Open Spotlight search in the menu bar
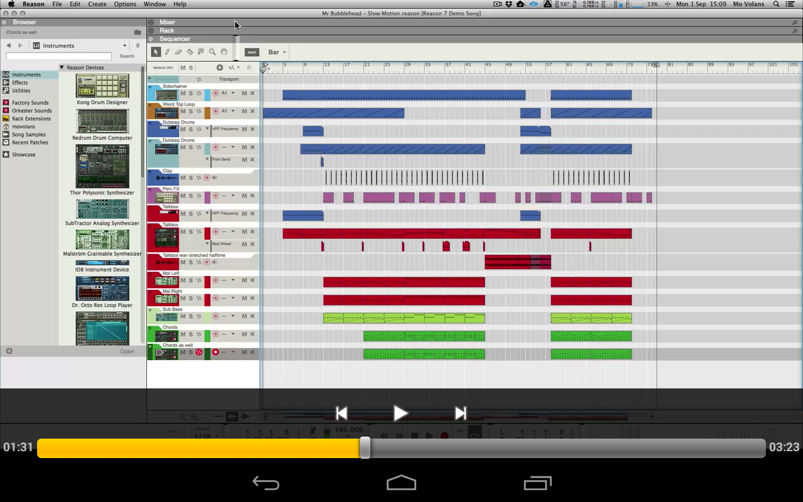Screen dimensions: 803x502 [x=777, y=4]
